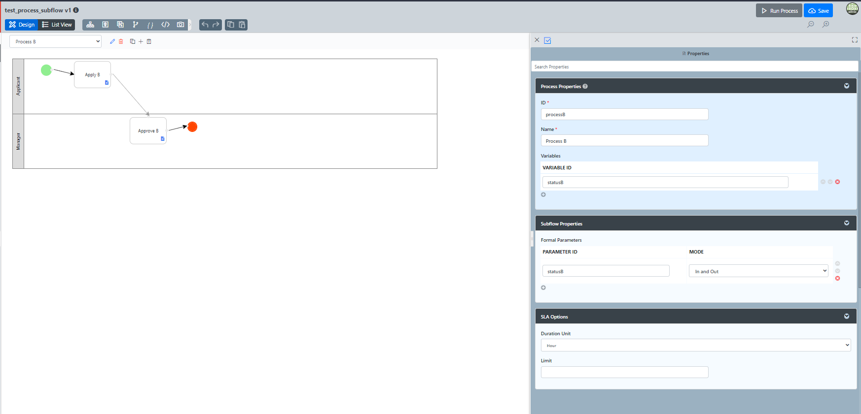Delete the process using the red trash icon
861x414 pixels.
coord(121,41)
